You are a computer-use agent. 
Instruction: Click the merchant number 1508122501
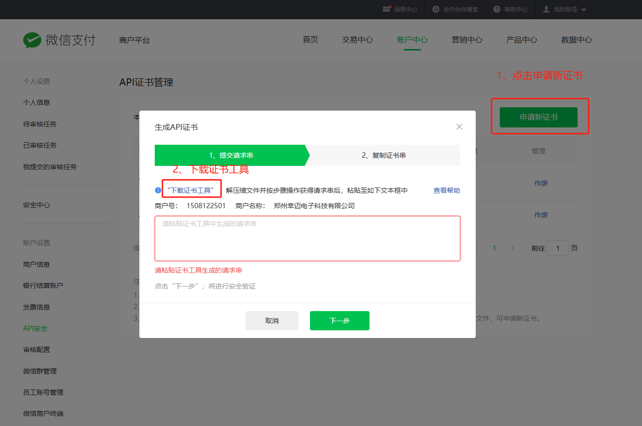tap(206, 206)
